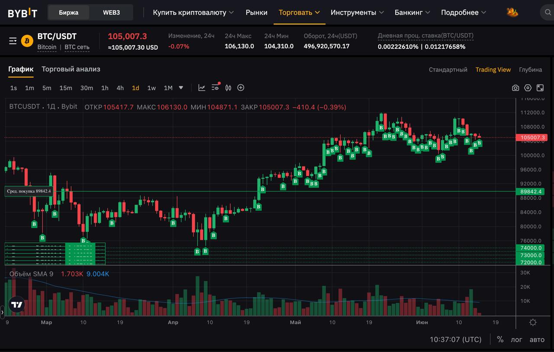Expand Инструменты dropdown menu
This screenshot has height=352, width=554.
(357, 13)
